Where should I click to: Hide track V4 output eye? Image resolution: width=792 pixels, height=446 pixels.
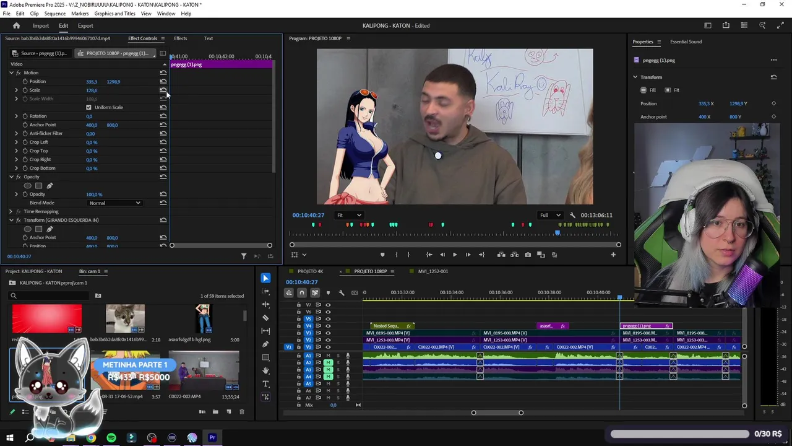point(328,326)
